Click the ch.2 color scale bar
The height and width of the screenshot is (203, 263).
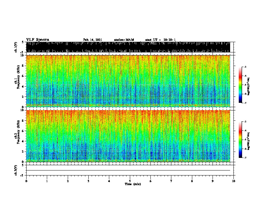pos(240,140)
